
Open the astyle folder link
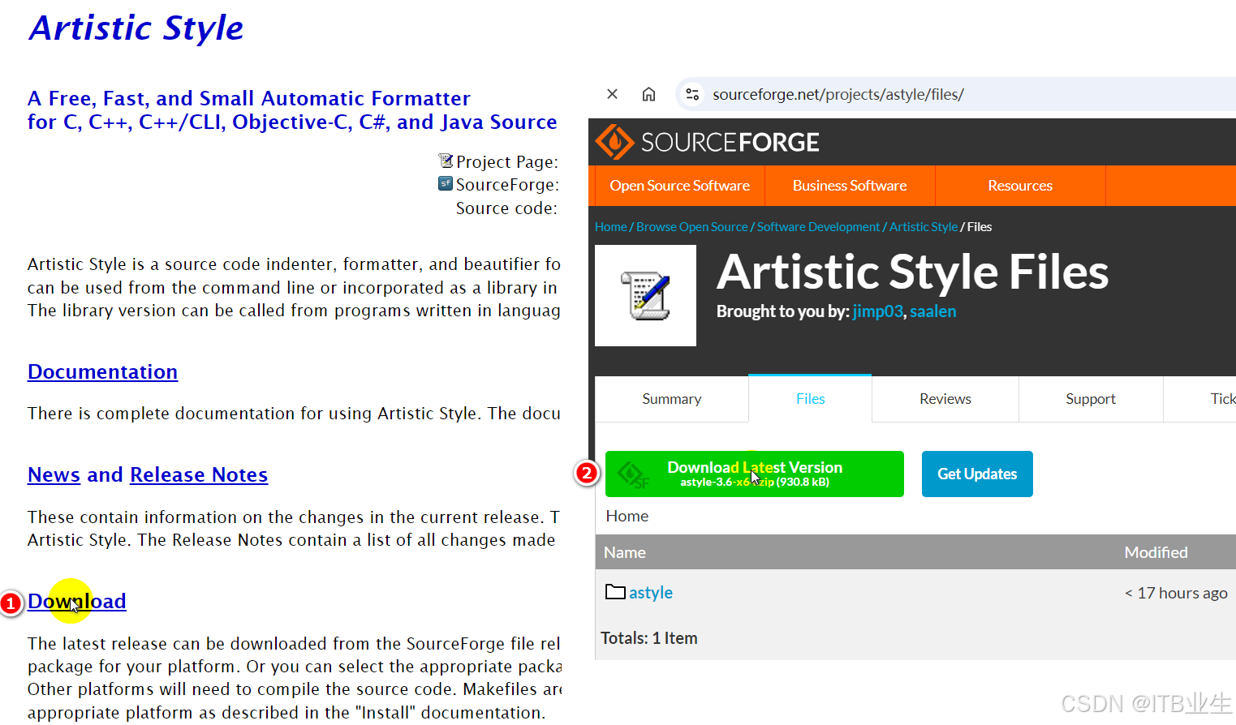point(651,593)
